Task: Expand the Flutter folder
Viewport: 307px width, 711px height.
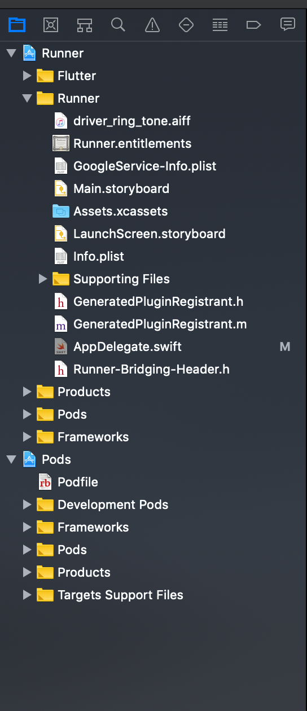Action: pos(27,76)
